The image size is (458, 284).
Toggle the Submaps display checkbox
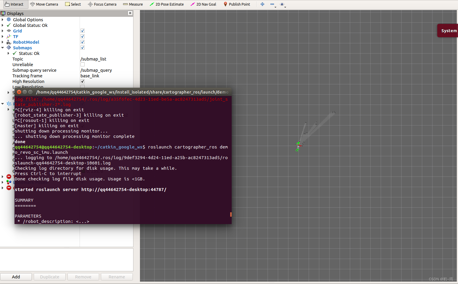[83, 48]
